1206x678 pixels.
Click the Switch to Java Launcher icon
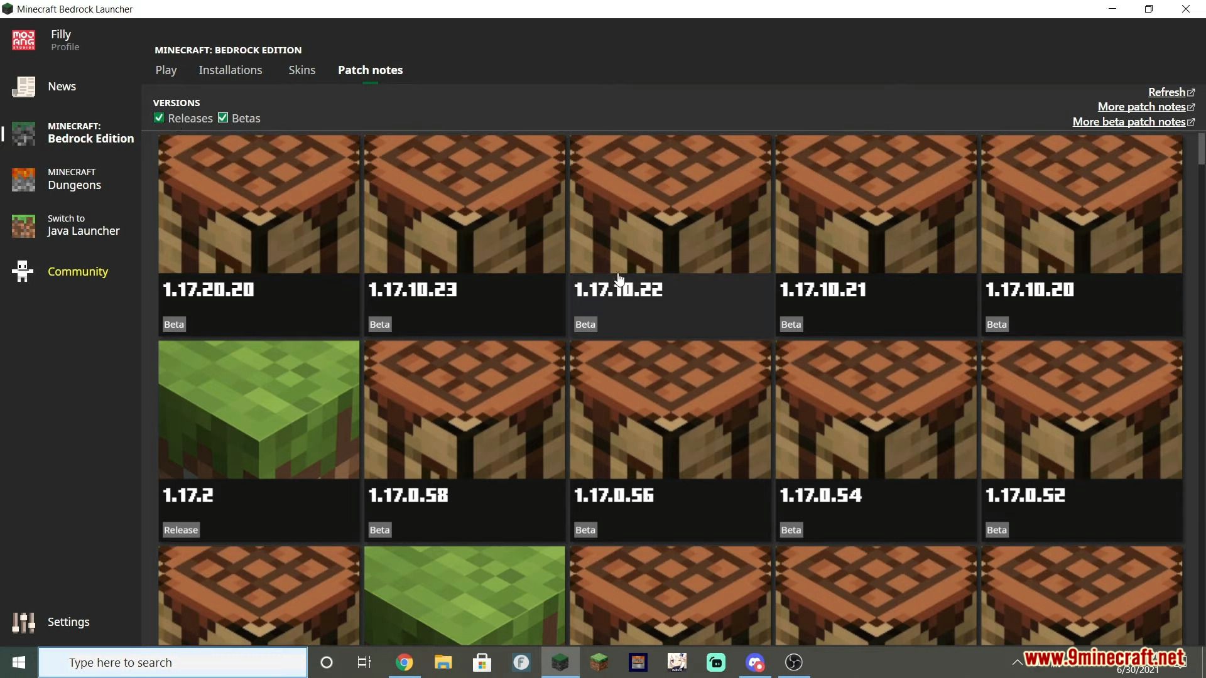23,224
